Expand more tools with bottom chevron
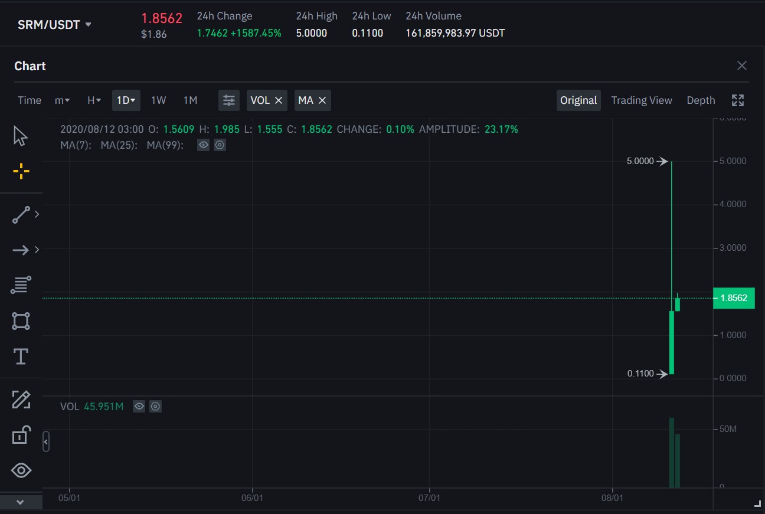This screenshot has height=514, width=765. click(x=20, y=502)
